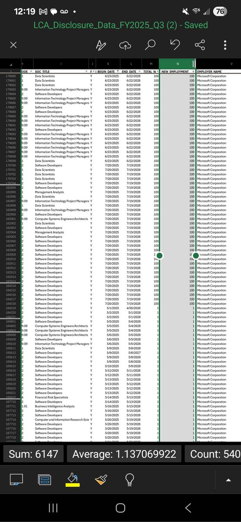Viewport: 241px width, 522px height.
Task: Open the search magnifier tool
Action: [x=151, y=45]
